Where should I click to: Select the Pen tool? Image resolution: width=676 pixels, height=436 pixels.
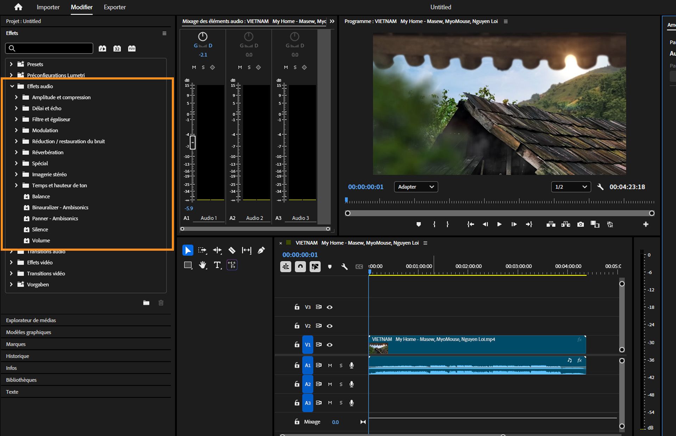tap(261, 250)
